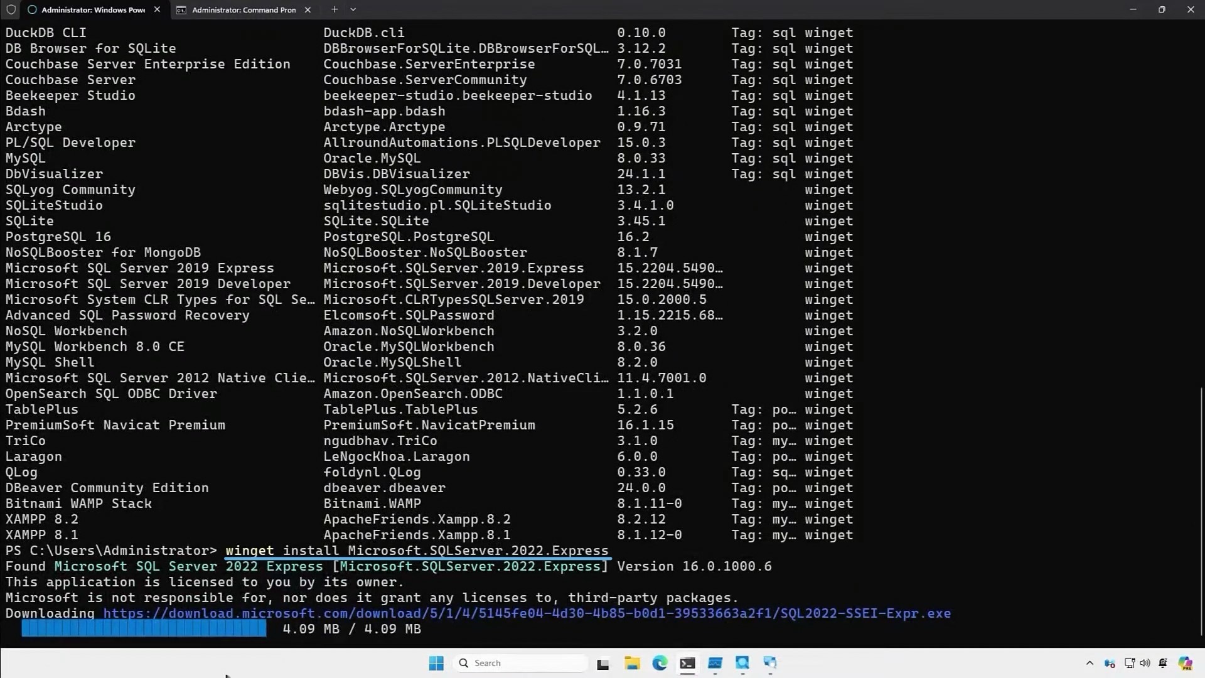Click the tray icon next to hidden icons chevron
This screenshot has height=678, width=1205.
pos(1110,664)
